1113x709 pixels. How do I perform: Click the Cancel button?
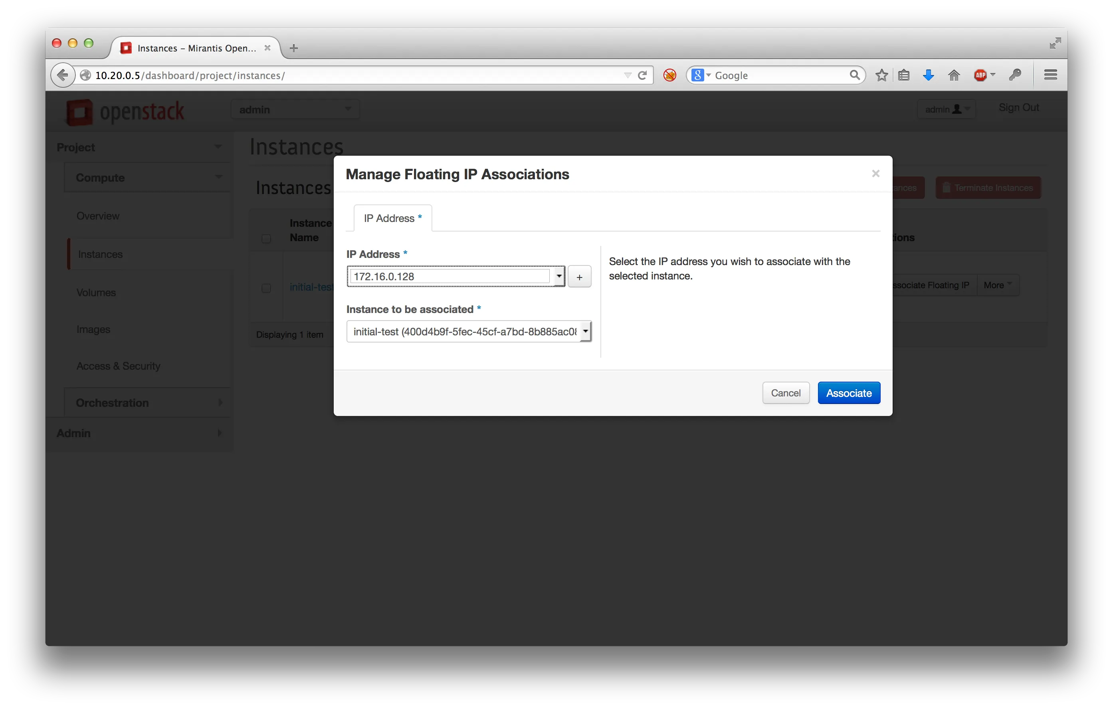coord(786,393)
